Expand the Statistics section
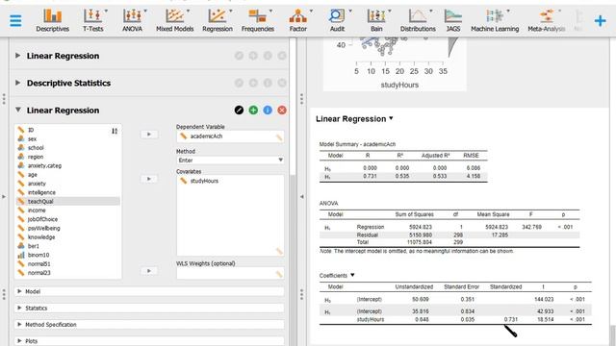 click(149, 308)
